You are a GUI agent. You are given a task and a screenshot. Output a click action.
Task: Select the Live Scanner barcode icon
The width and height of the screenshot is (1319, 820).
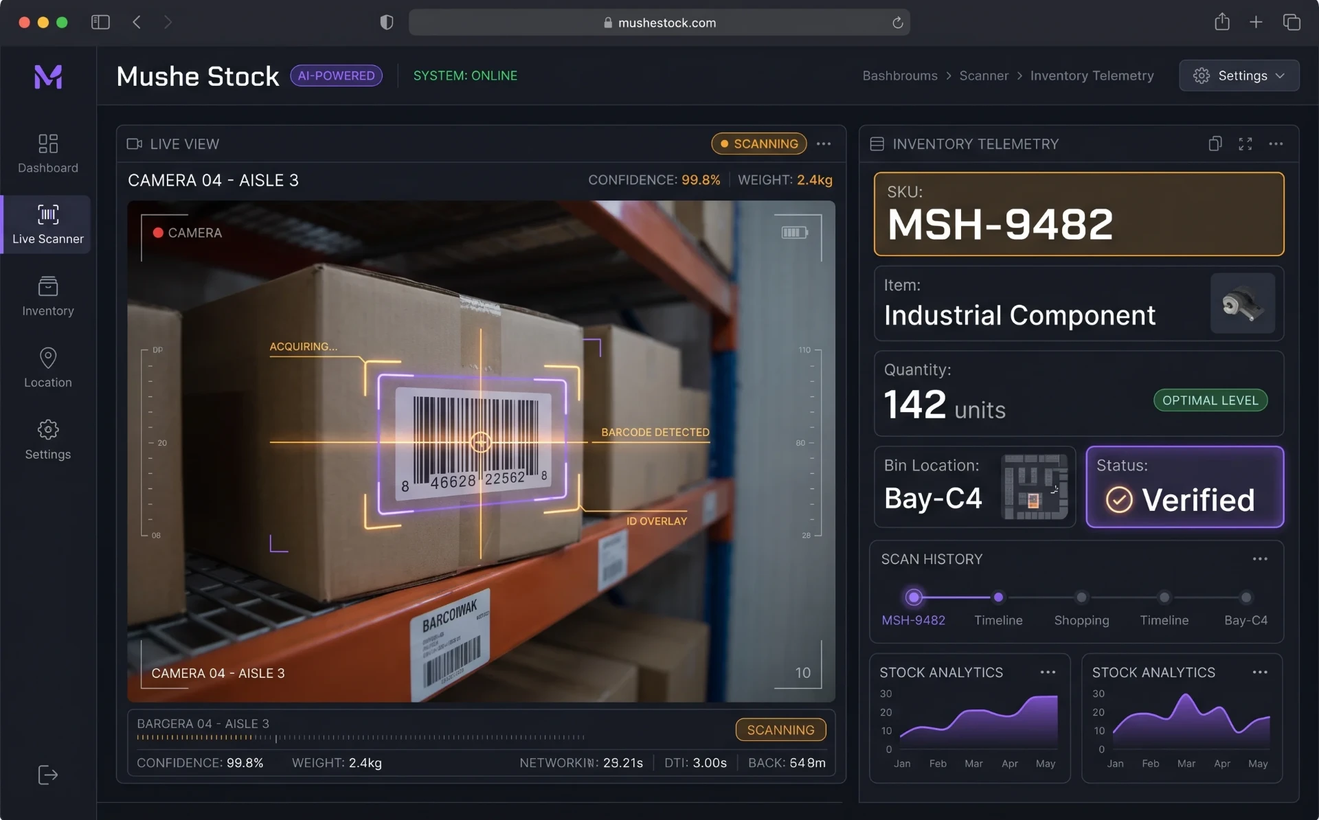(x=48, y=214)
